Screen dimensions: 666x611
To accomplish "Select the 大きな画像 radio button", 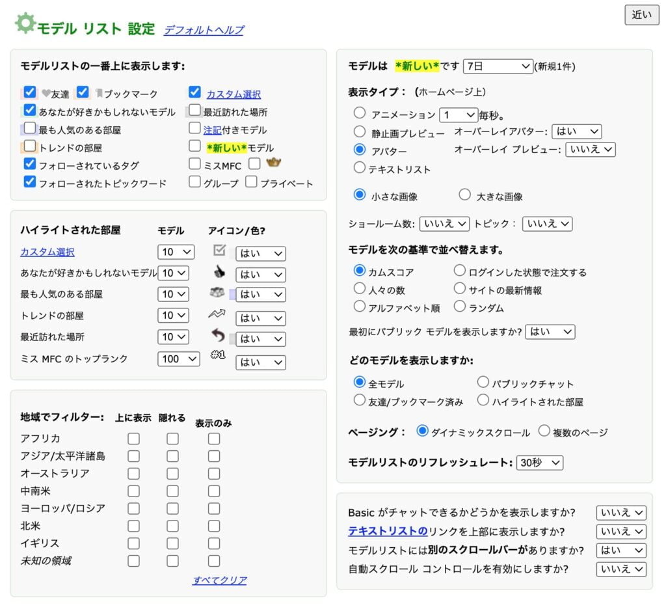I will click(466, 194).
